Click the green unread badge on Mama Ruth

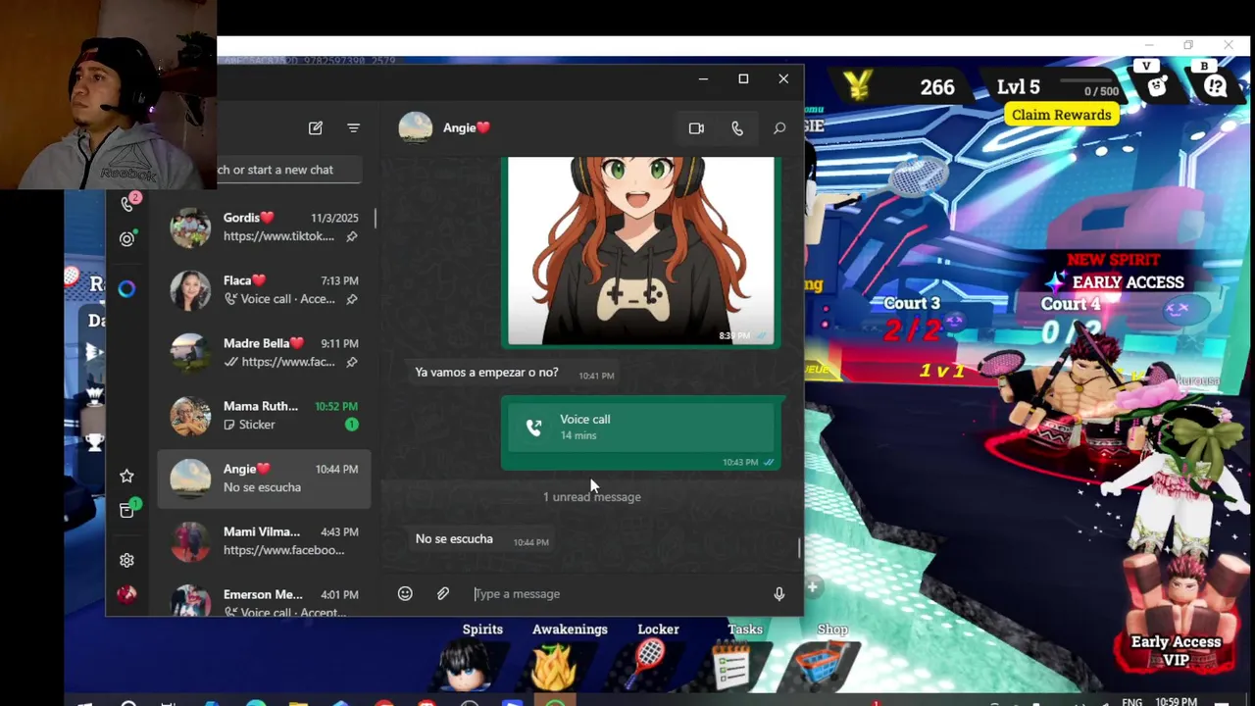pos(351,425)
